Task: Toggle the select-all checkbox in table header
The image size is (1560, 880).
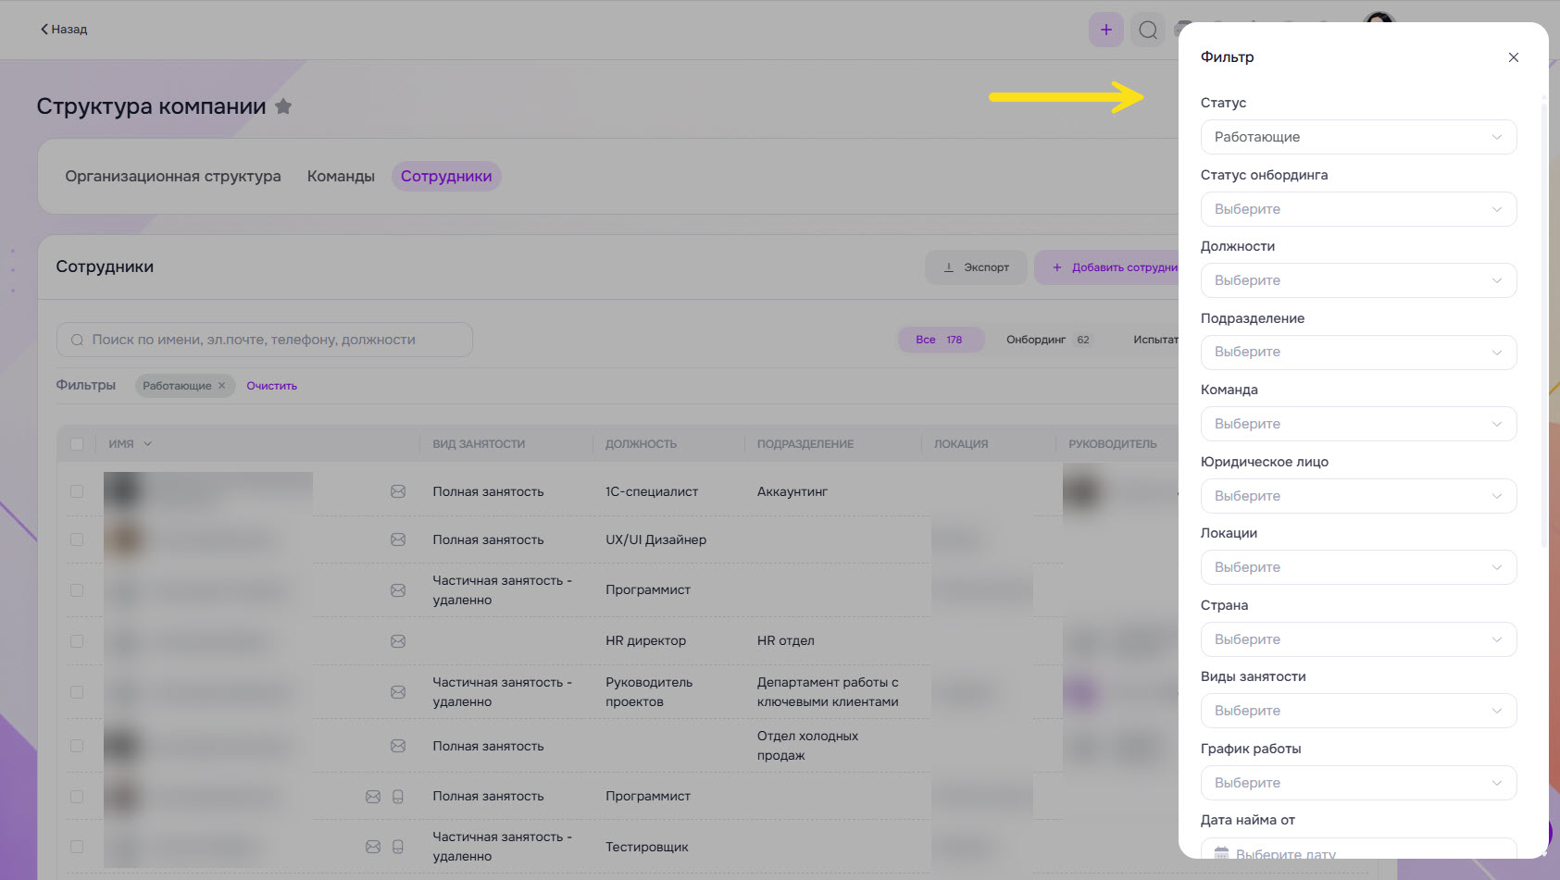Action: [x=77, y=444]
